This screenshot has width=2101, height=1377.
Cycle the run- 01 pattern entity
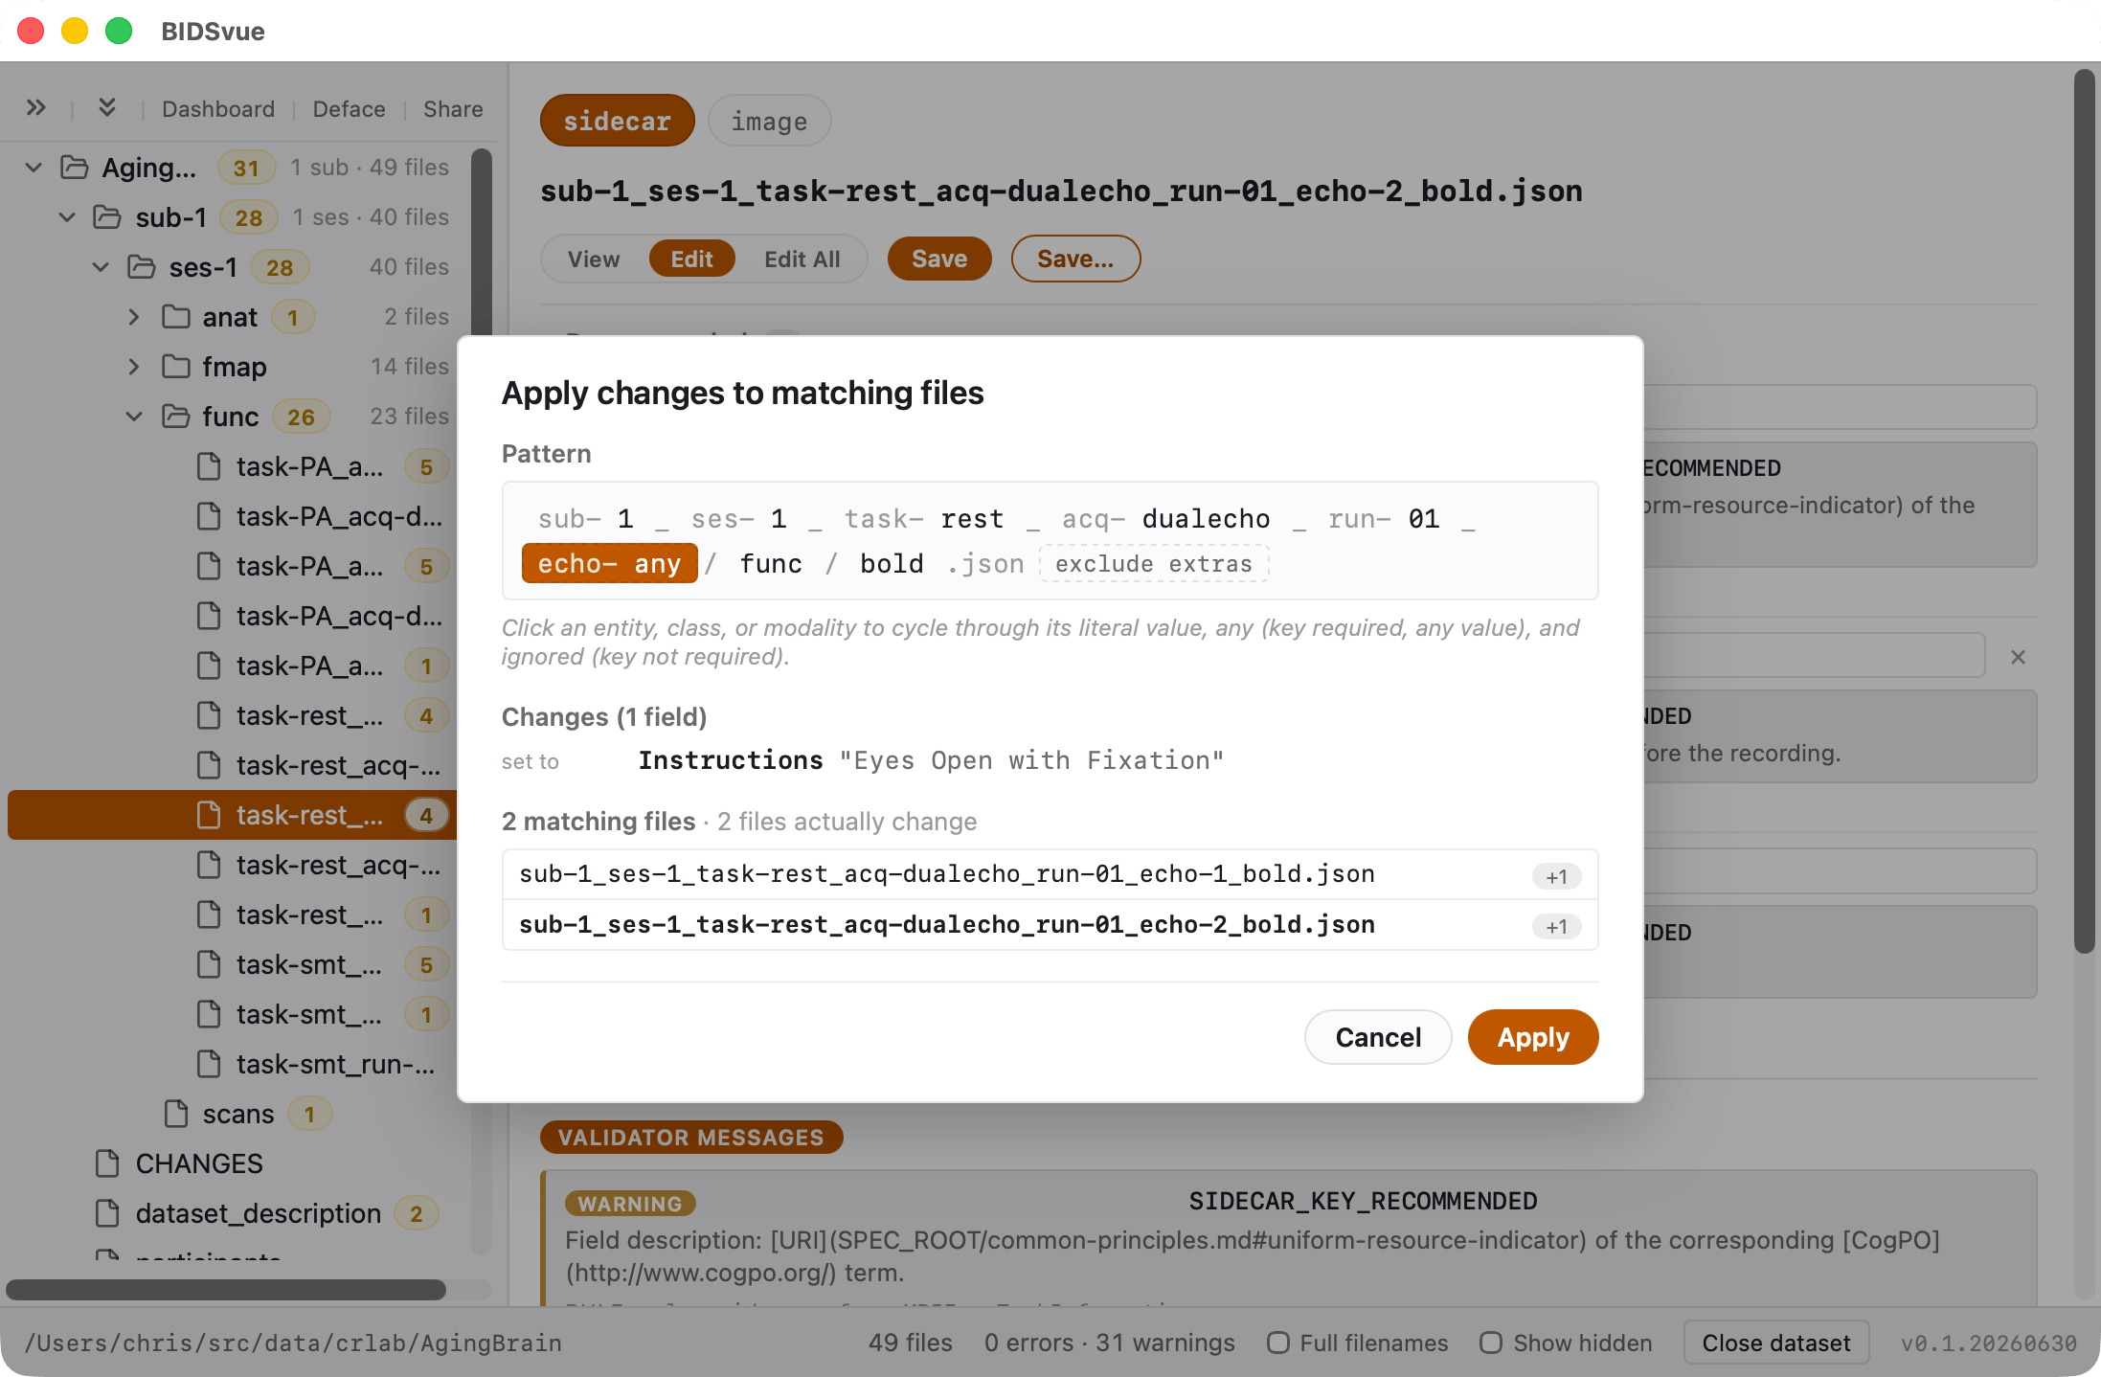(x=1384, y=519)
